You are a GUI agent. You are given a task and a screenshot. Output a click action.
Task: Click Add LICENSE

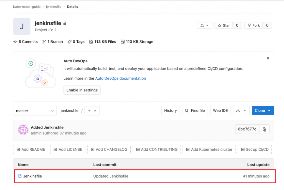click(x=68, y=150)
